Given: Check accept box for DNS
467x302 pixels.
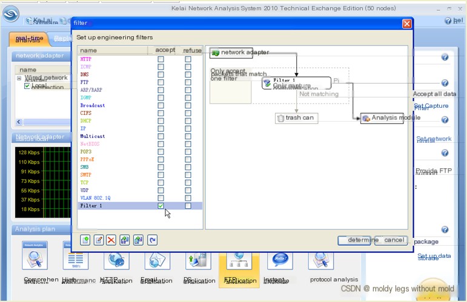Looking at the screenshot, I should (161, 74).
